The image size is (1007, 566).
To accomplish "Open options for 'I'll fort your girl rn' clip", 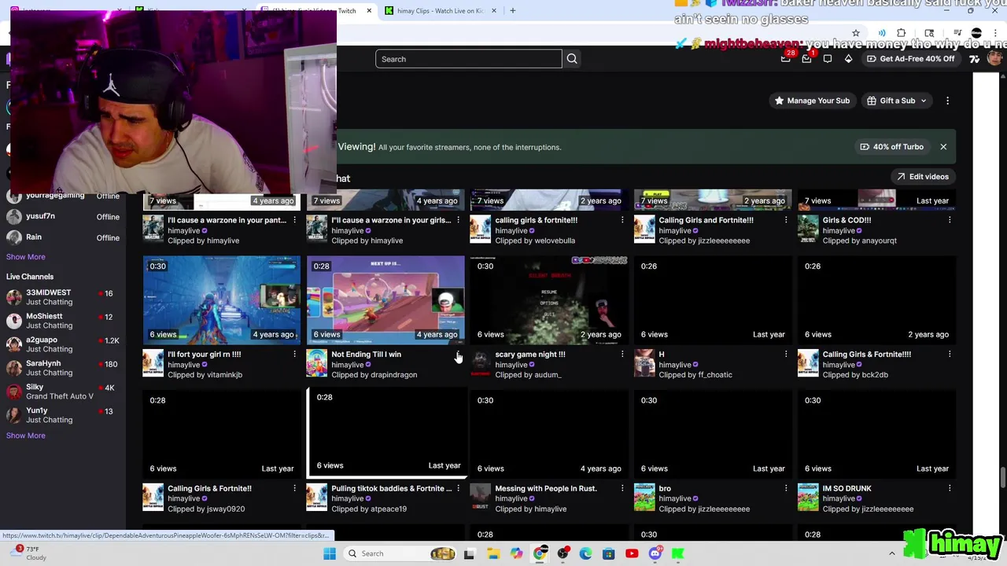I will point(294,355).
